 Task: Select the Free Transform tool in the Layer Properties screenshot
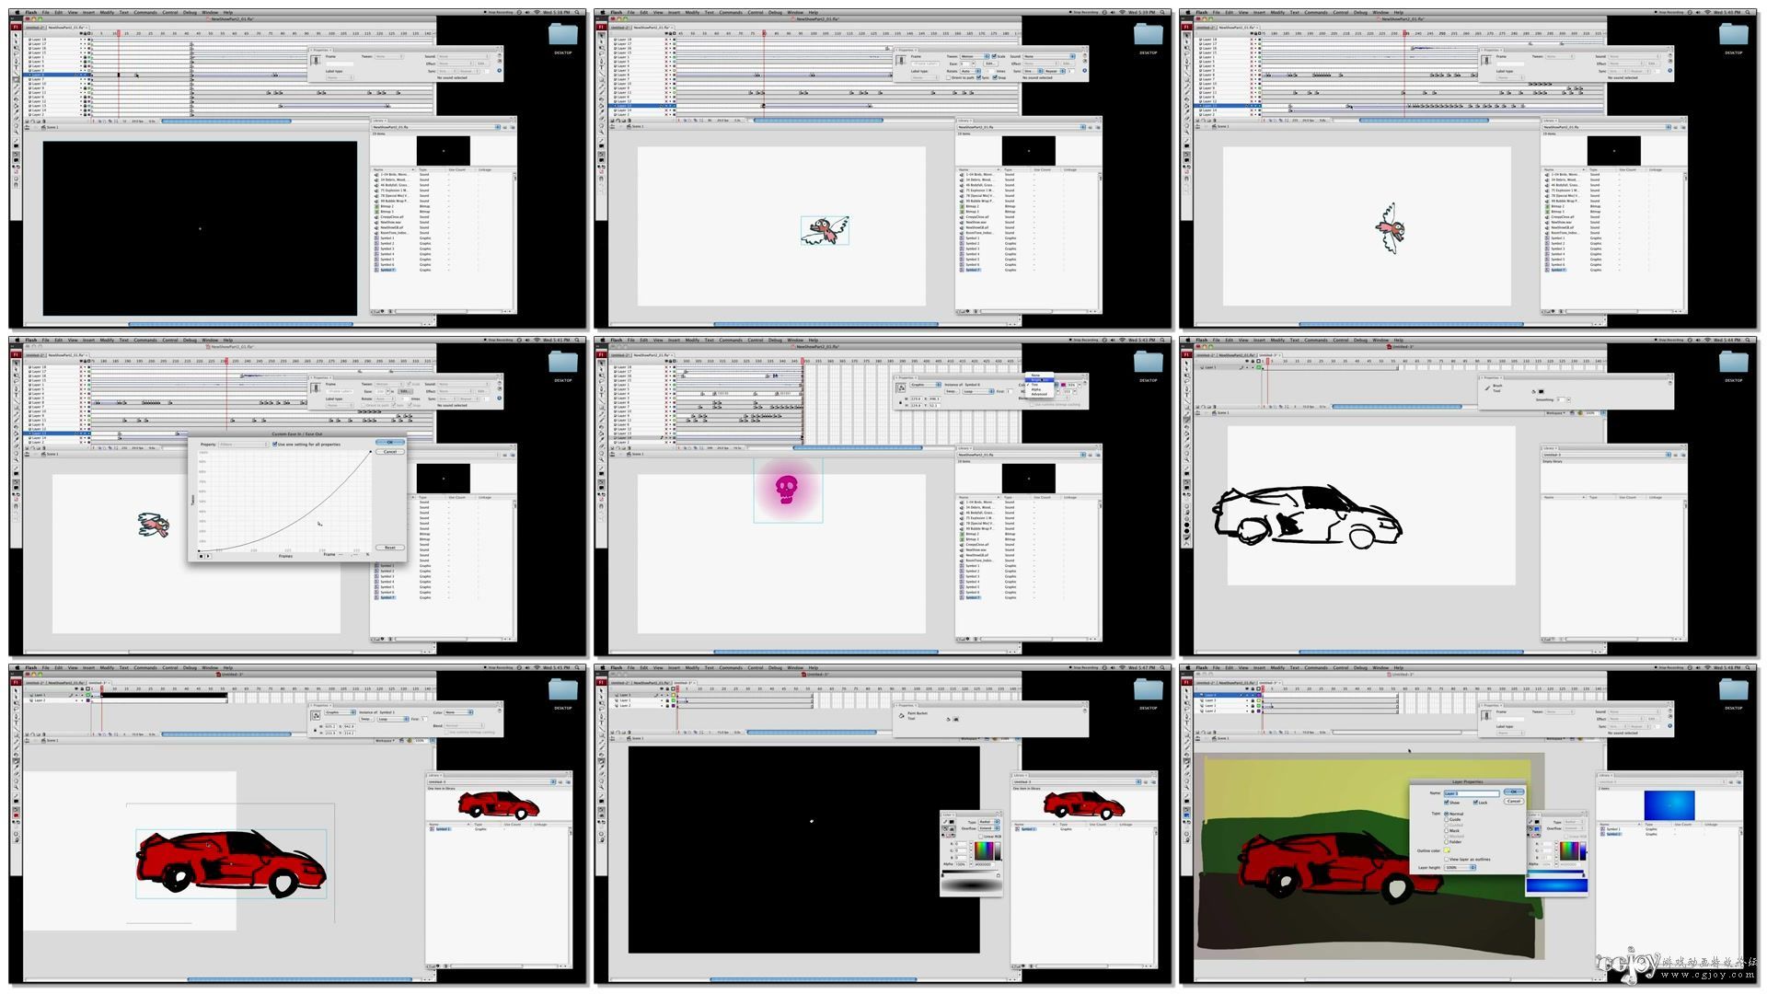point(1186,703)
